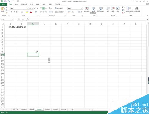Image resolution: width=149 pixels, height=114 pixels.
Task: Increase indent in alignment group
Action: click(52, 12)
